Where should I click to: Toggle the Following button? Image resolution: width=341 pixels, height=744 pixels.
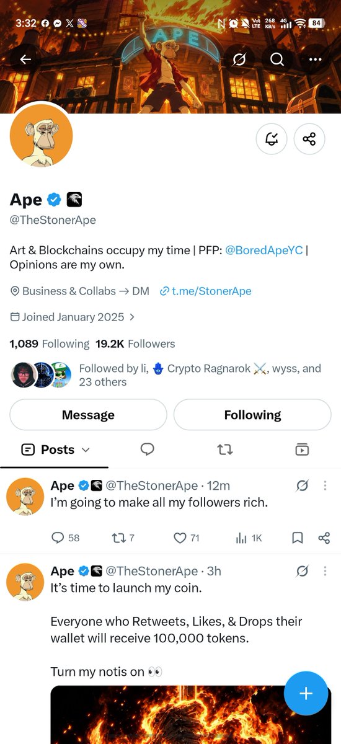[252, 415]
